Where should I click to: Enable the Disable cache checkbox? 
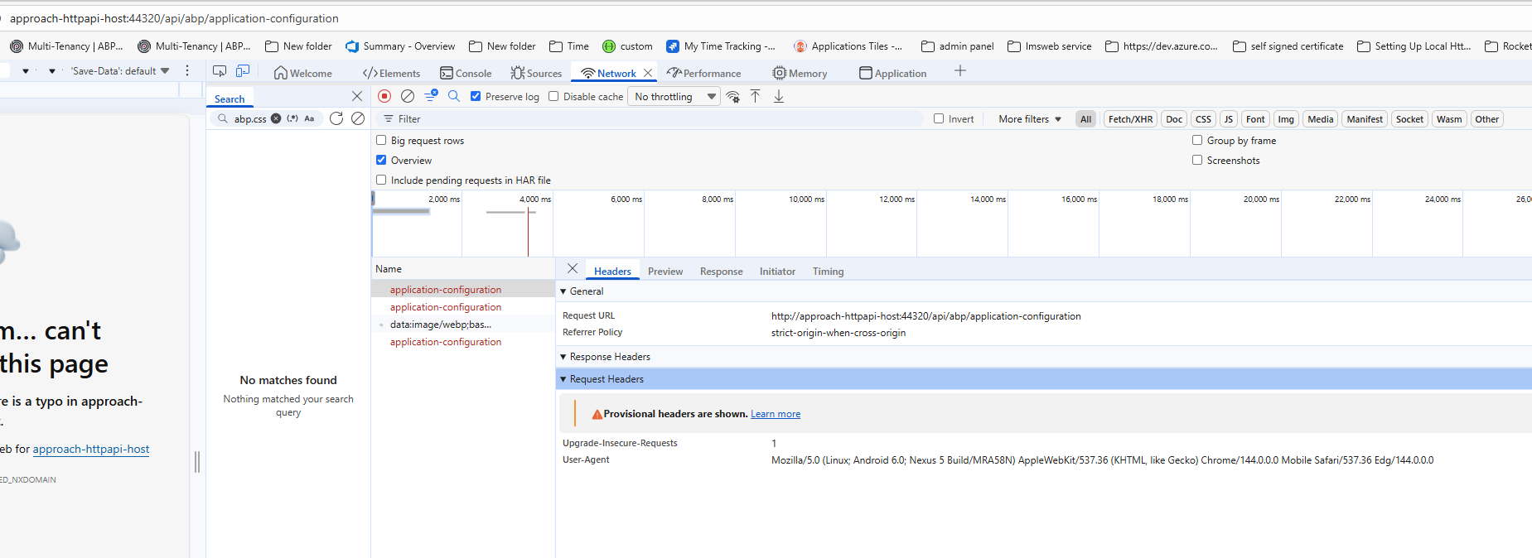point(553,96)
